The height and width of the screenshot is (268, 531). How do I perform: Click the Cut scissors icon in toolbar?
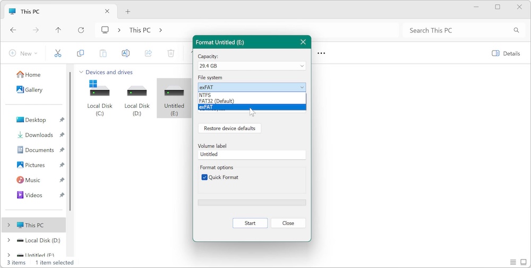[58, 53]
